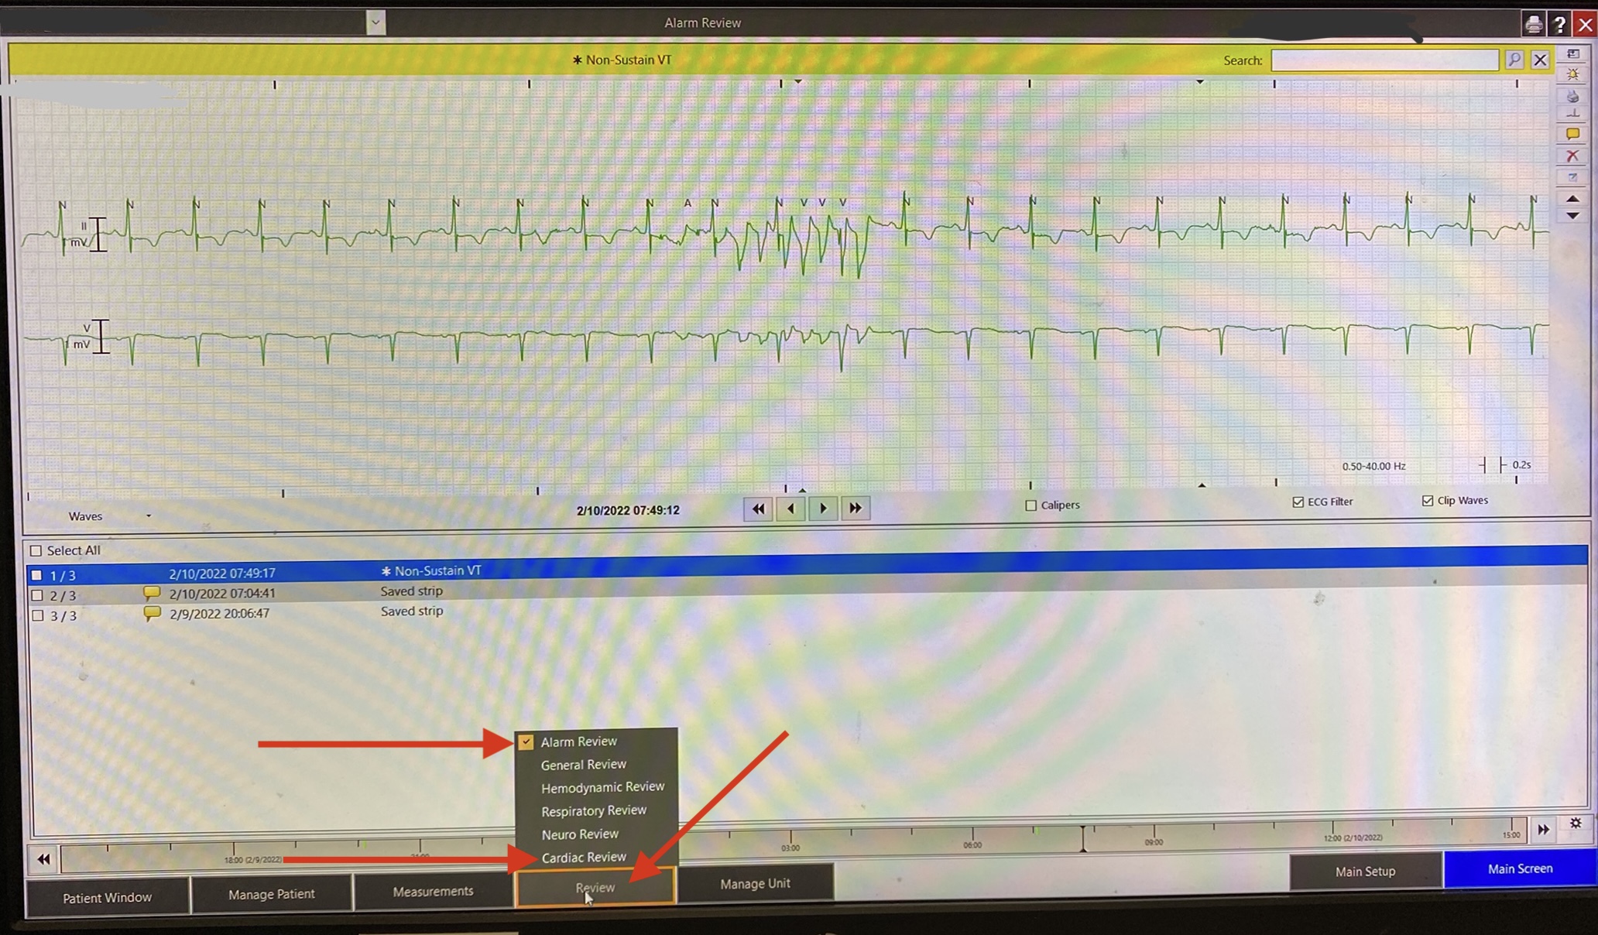Jump back with the fast rewind button
Image resolution: width=1598 pixels, height=935 pixels.
point(758,509)
